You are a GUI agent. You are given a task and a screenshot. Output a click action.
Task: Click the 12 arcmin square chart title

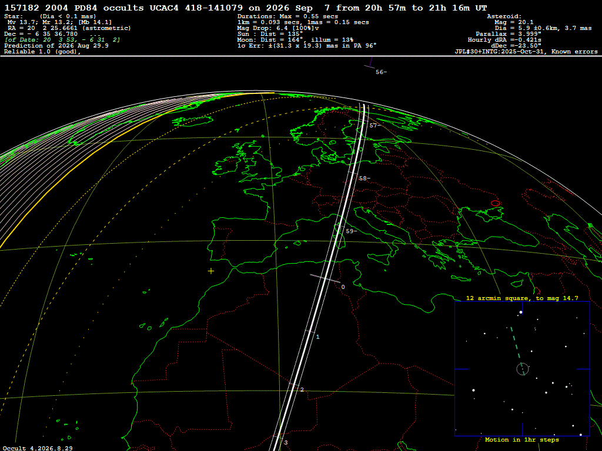coord(522,298)
